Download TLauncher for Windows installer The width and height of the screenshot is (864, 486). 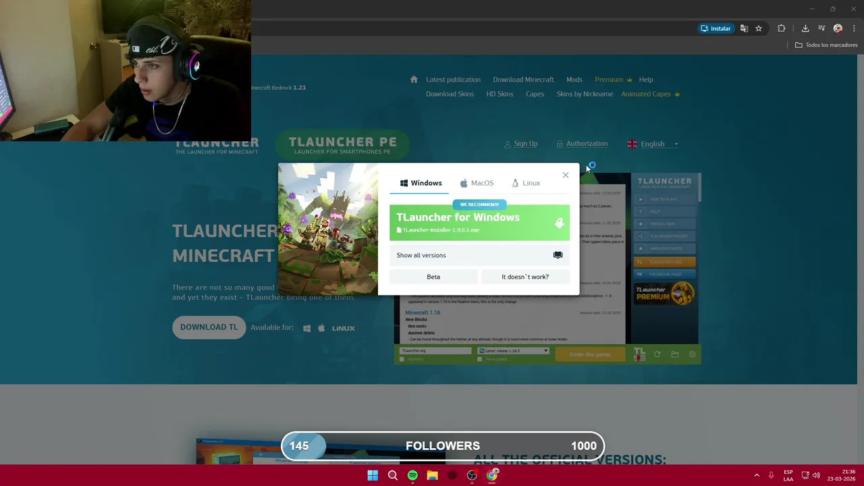click(479, 223)
